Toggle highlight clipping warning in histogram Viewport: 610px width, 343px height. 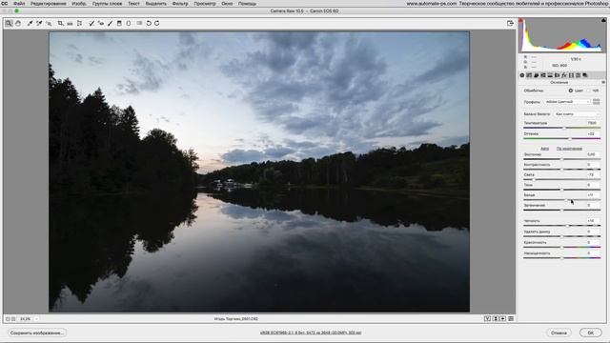[603, 20]
